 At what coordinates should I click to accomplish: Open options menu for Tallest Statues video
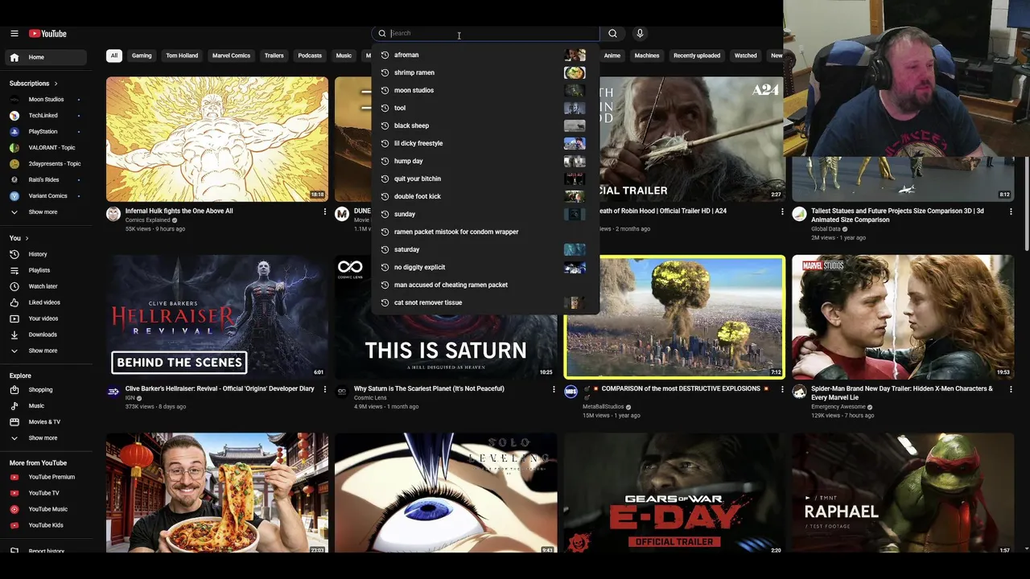[1011, 211]
